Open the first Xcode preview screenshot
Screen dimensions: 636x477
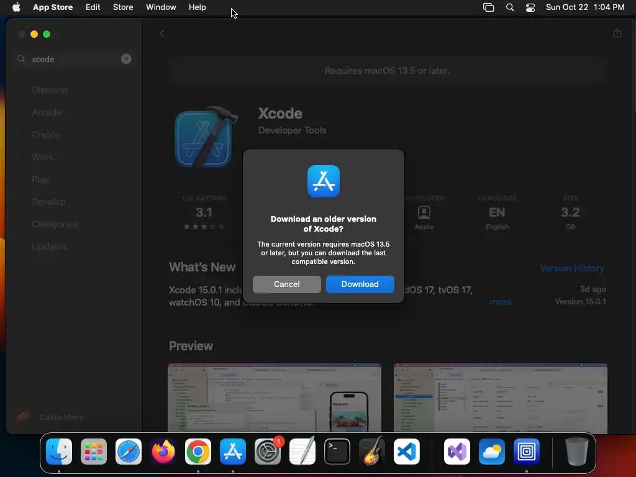tap(274, 398)
